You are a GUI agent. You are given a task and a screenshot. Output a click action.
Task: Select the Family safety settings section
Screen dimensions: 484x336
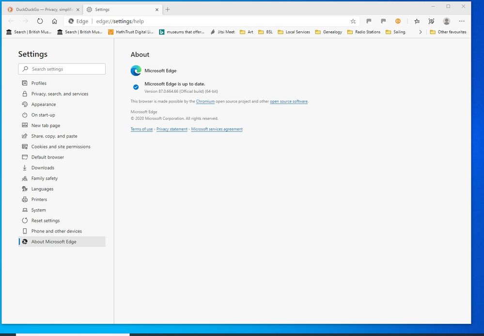(45, 178)
